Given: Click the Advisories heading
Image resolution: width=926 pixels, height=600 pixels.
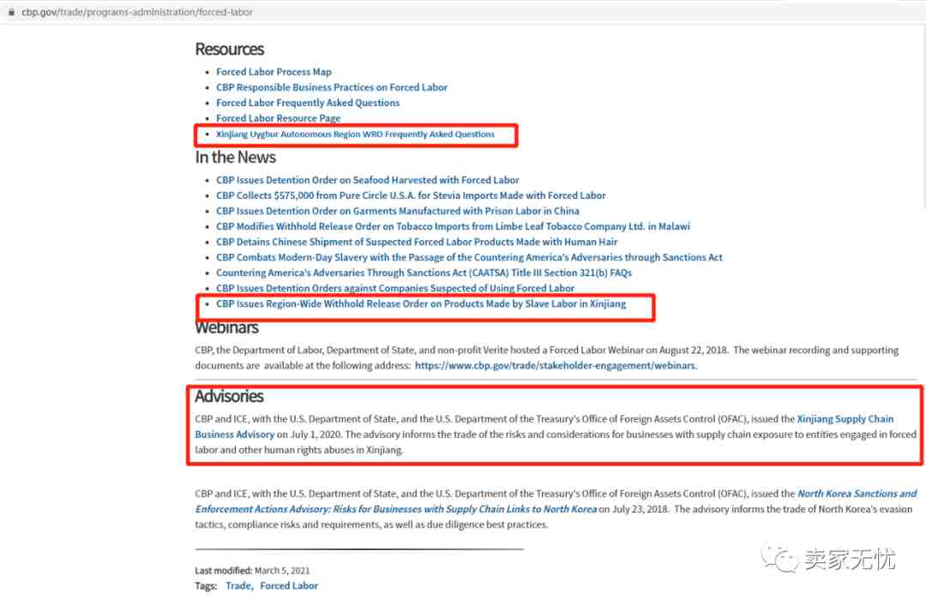Looking at the screenshot, I should pyautogui.click(x=229, y=396).
